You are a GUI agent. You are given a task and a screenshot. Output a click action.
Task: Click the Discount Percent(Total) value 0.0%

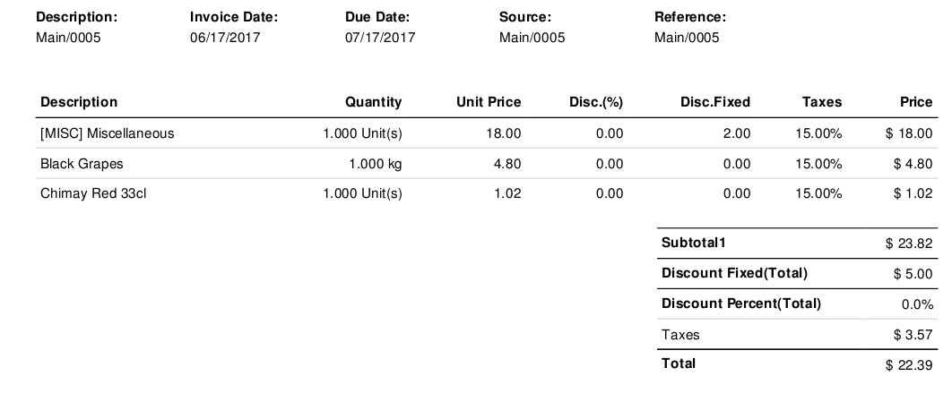[x=917, y=304]
